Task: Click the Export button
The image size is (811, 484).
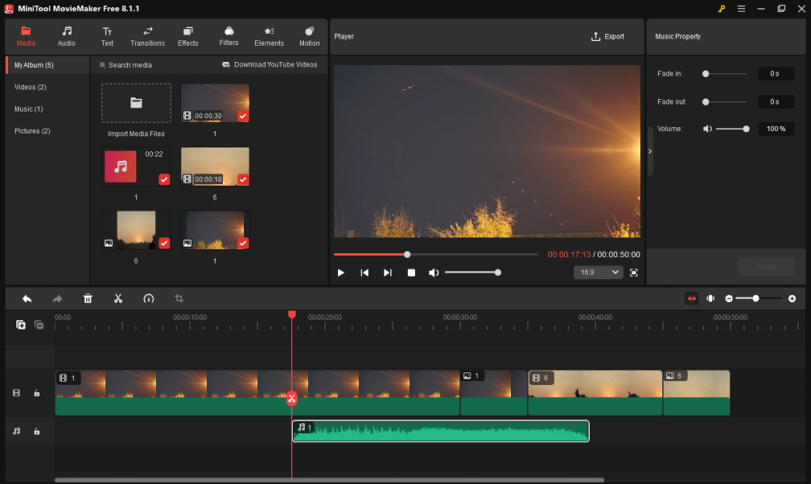Action: (607, 37)
